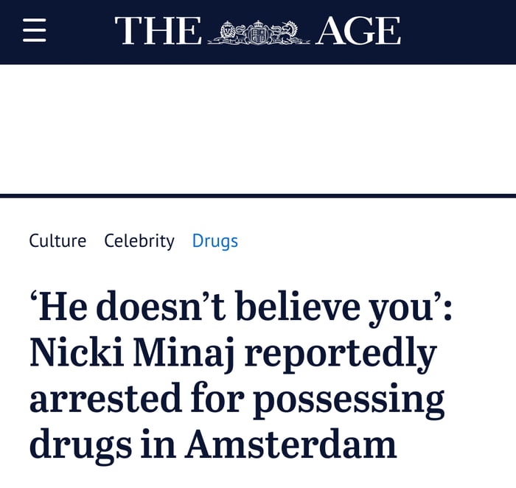The image size is (516, 488).
Task: Click the royal crest emblem in masthead
Action: point(258,32)
